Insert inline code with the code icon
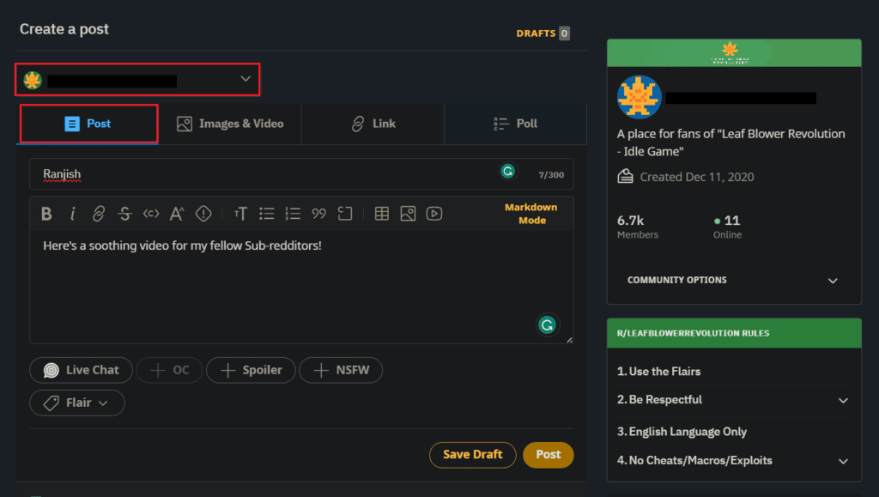Screen dimensions: 879x497 [x=150, y=213]
